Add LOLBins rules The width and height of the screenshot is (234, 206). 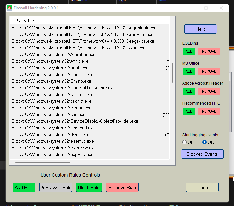tap(189, 51)
